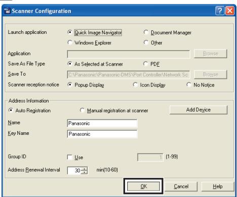Screen dimensions: 237x197
Task: Close the Scanner Configuration dialog with X
Action: (230, 11)
